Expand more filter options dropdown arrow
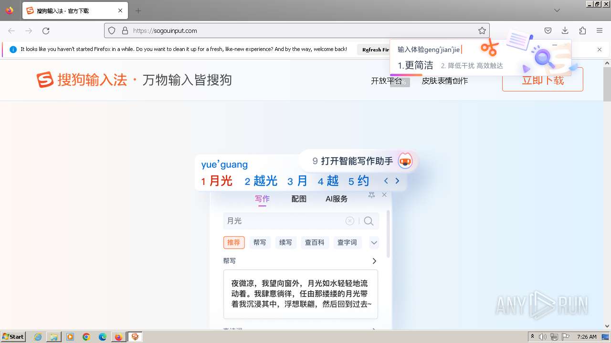 (374, 242)
